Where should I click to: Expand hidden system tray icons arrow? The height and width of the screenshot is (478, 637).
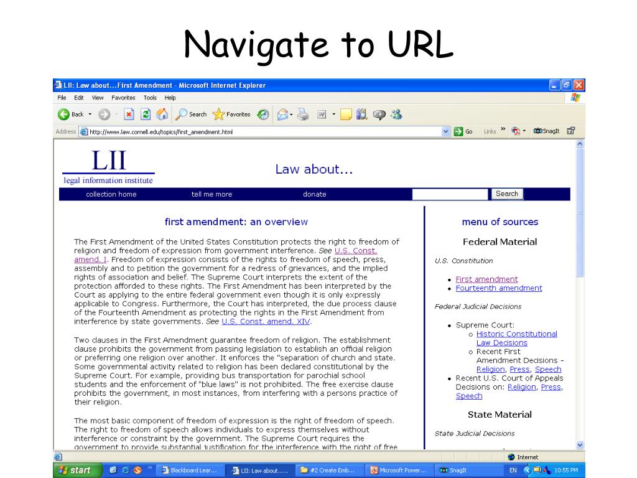click(x=528, y=471)
